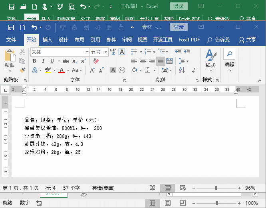Toggle Bold formatting
Screen dimensions: 266x208
click(34, 61)
